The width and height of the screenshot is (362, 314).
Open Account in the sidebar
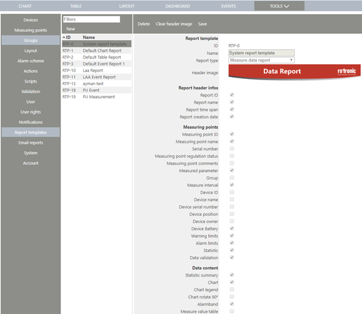tap(30, 163)
